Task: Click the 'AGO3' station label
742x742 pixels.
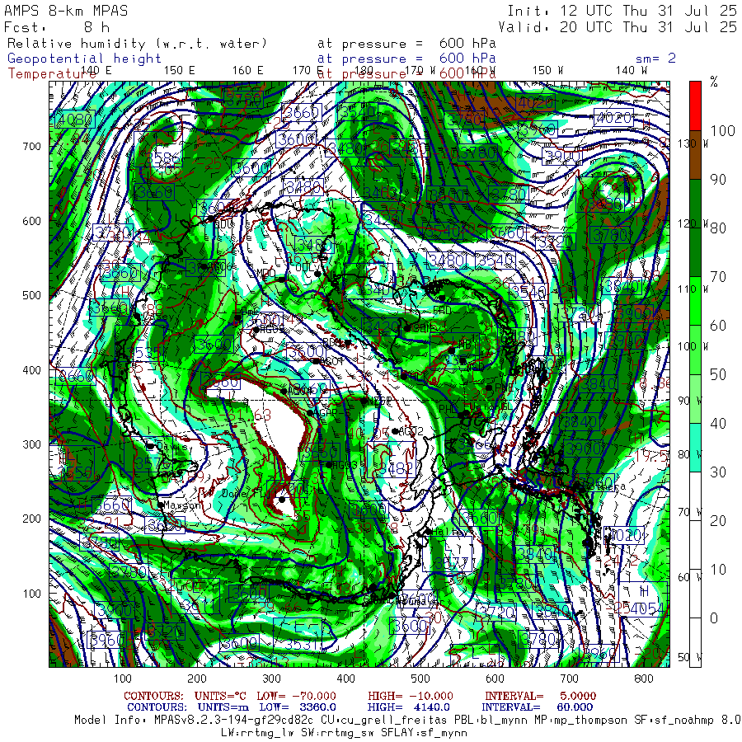Action: coord(345,465)
